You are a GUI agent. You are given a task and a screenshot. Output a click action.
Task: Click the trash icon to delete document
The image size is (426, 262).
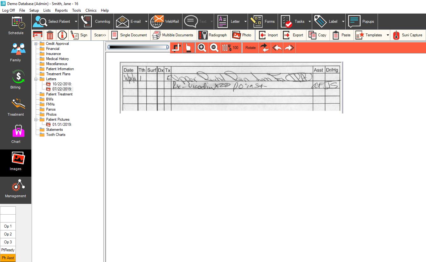(50, 35)
